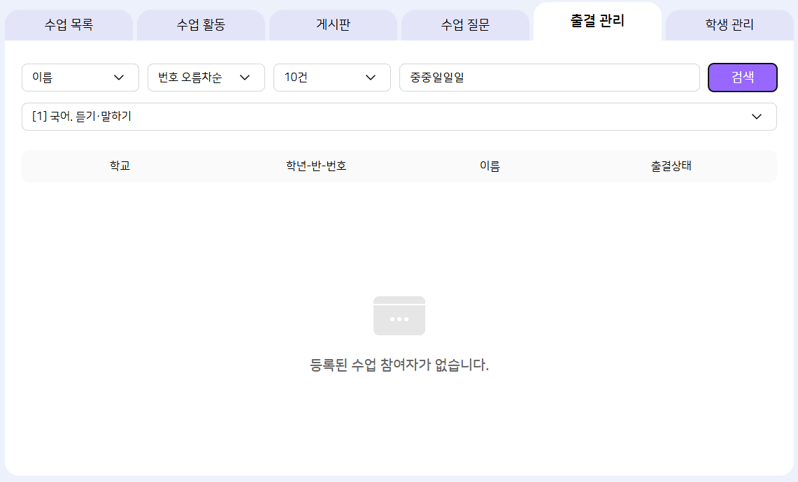Click the 출결 관리 tab
The image size is (798, 482).
[x=597, y=21]
